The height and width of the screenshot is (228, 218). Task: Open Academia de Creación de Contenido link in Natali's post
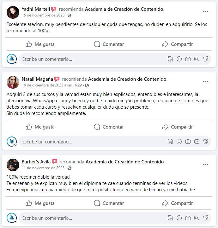coord(127,79)
